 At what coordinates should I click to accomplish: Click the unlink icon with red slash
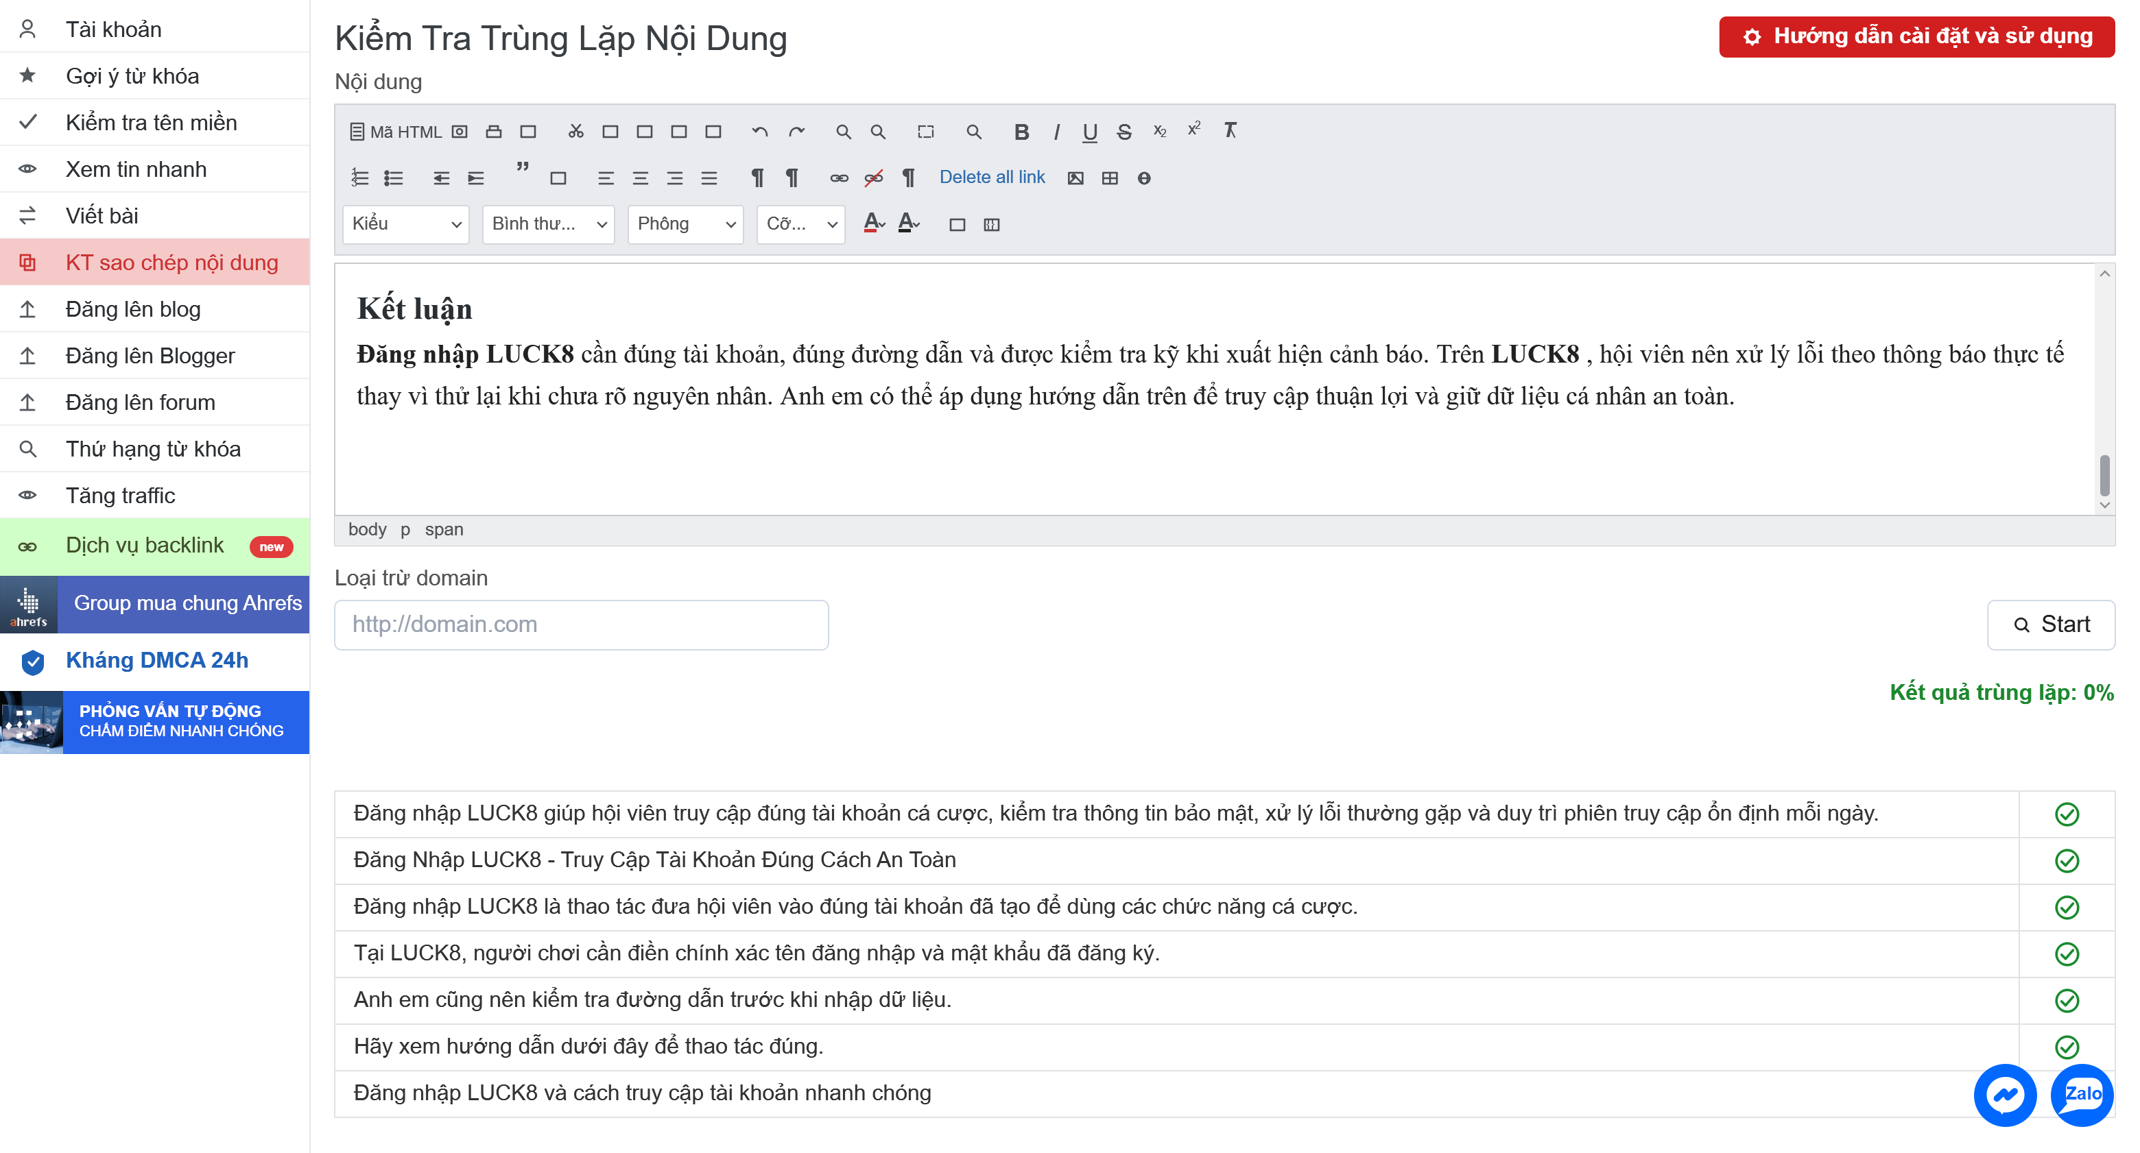pos(873,178)
